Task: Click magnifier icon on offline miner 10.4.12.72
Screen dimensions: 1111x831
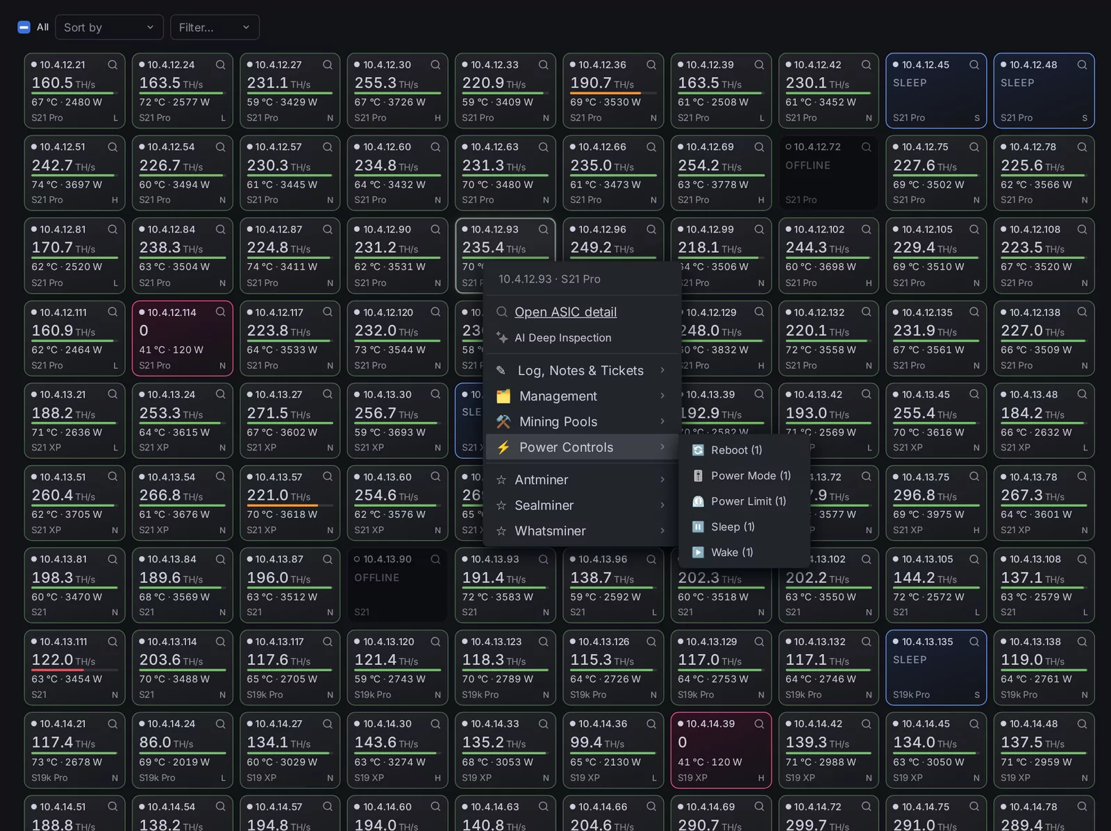Action: coord(867,147)
